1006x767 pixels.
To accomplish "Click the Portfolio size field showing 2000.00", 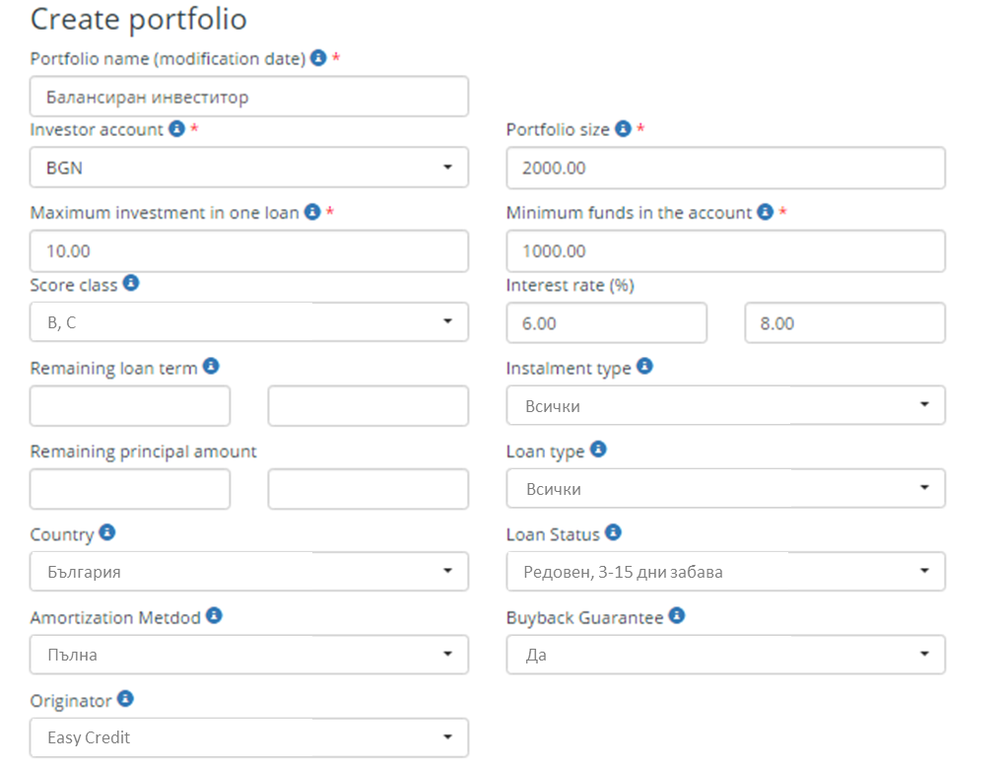I will 725,168.
